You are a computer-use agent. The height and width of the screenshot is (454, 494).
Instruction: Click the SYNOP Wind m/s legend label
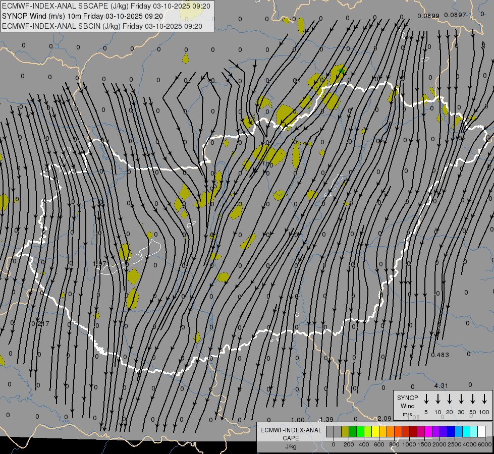click(407, 406)
